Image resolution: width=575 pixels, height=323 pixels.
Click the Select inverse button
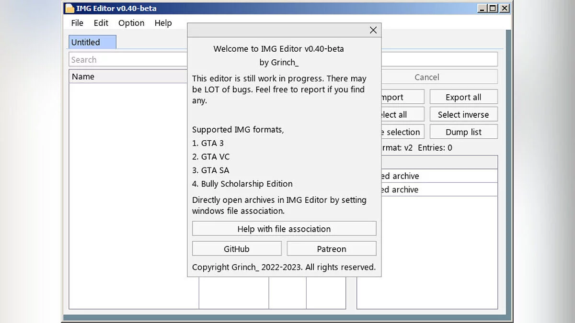click(x=463, y=114)
